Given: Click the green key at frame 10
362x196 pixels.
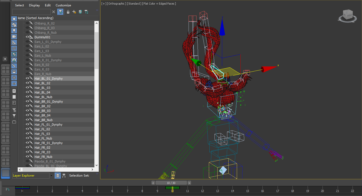Looking at the screenshot, I should (x=172, y=188).
